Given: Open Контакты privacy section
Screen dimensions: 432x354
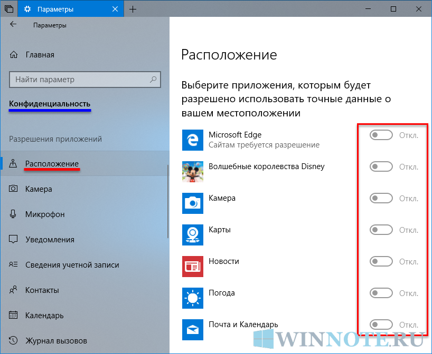Looking at the screenshot, I should click(85, 290).
